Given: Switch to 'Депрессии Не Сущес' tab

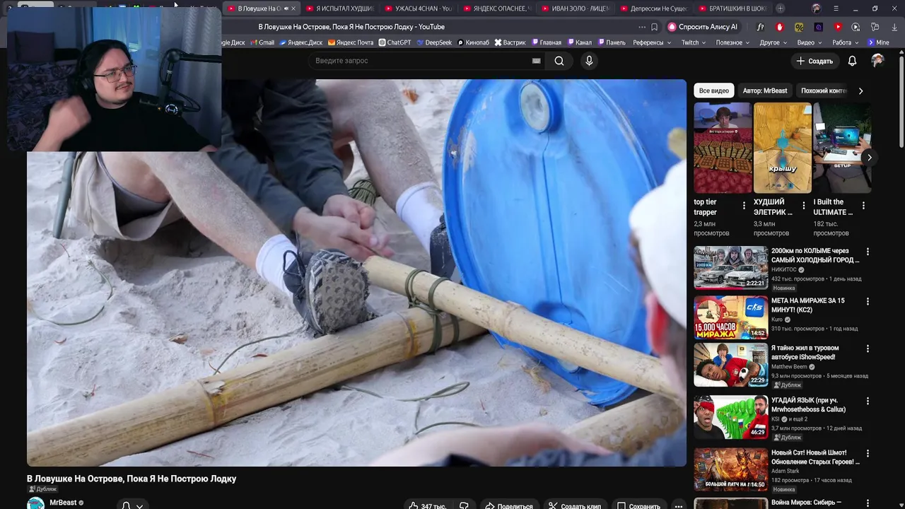Looking at the screenshot, I should [653, 8].
